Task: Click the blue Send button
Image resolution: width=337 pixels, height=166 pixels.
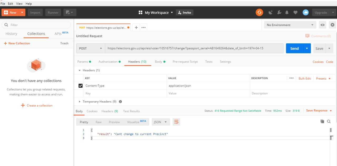Action: coord(294,48)
